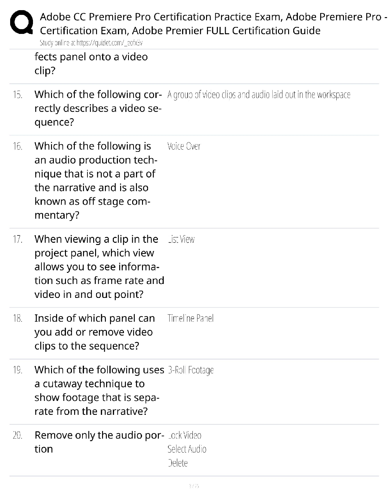Select question 18 about adding video clips
This screenshot has width=388, height=502.
pos(94,332)
